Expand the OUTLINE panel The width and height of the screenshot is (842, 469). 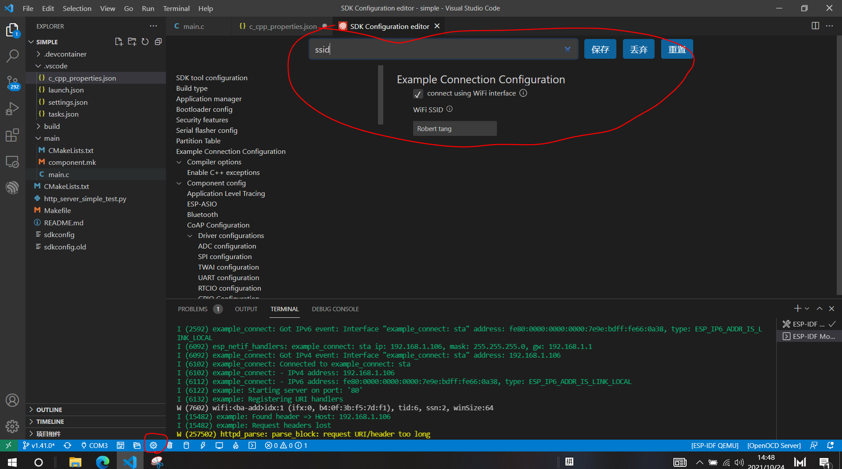coord(31,409)
